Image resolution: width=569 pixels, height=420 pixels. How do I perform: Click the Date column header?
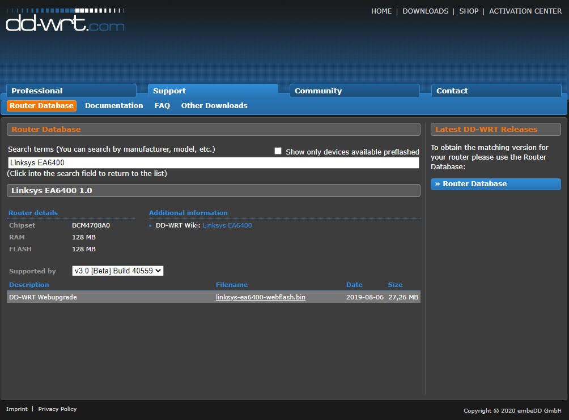click(354, 285)
